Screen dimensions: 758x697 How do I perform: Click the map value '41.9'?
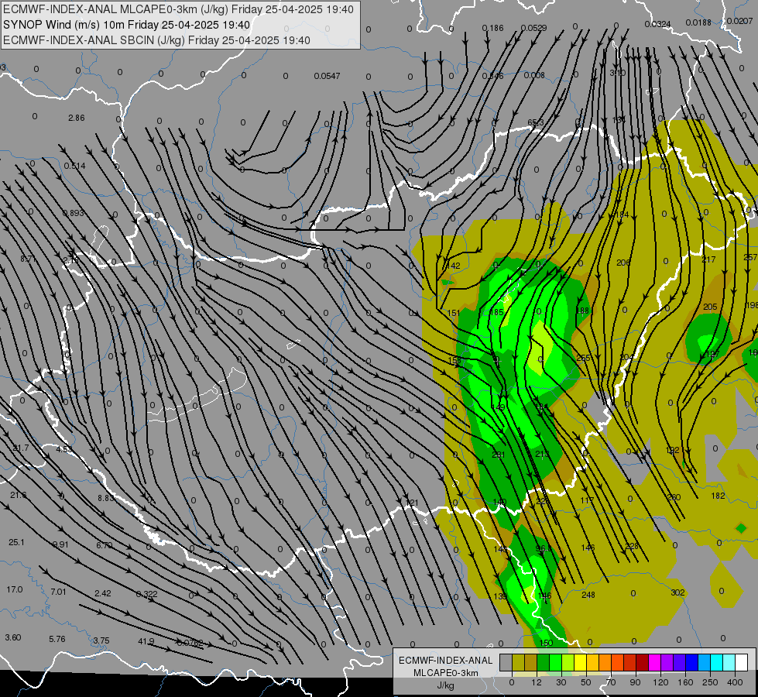146,641
